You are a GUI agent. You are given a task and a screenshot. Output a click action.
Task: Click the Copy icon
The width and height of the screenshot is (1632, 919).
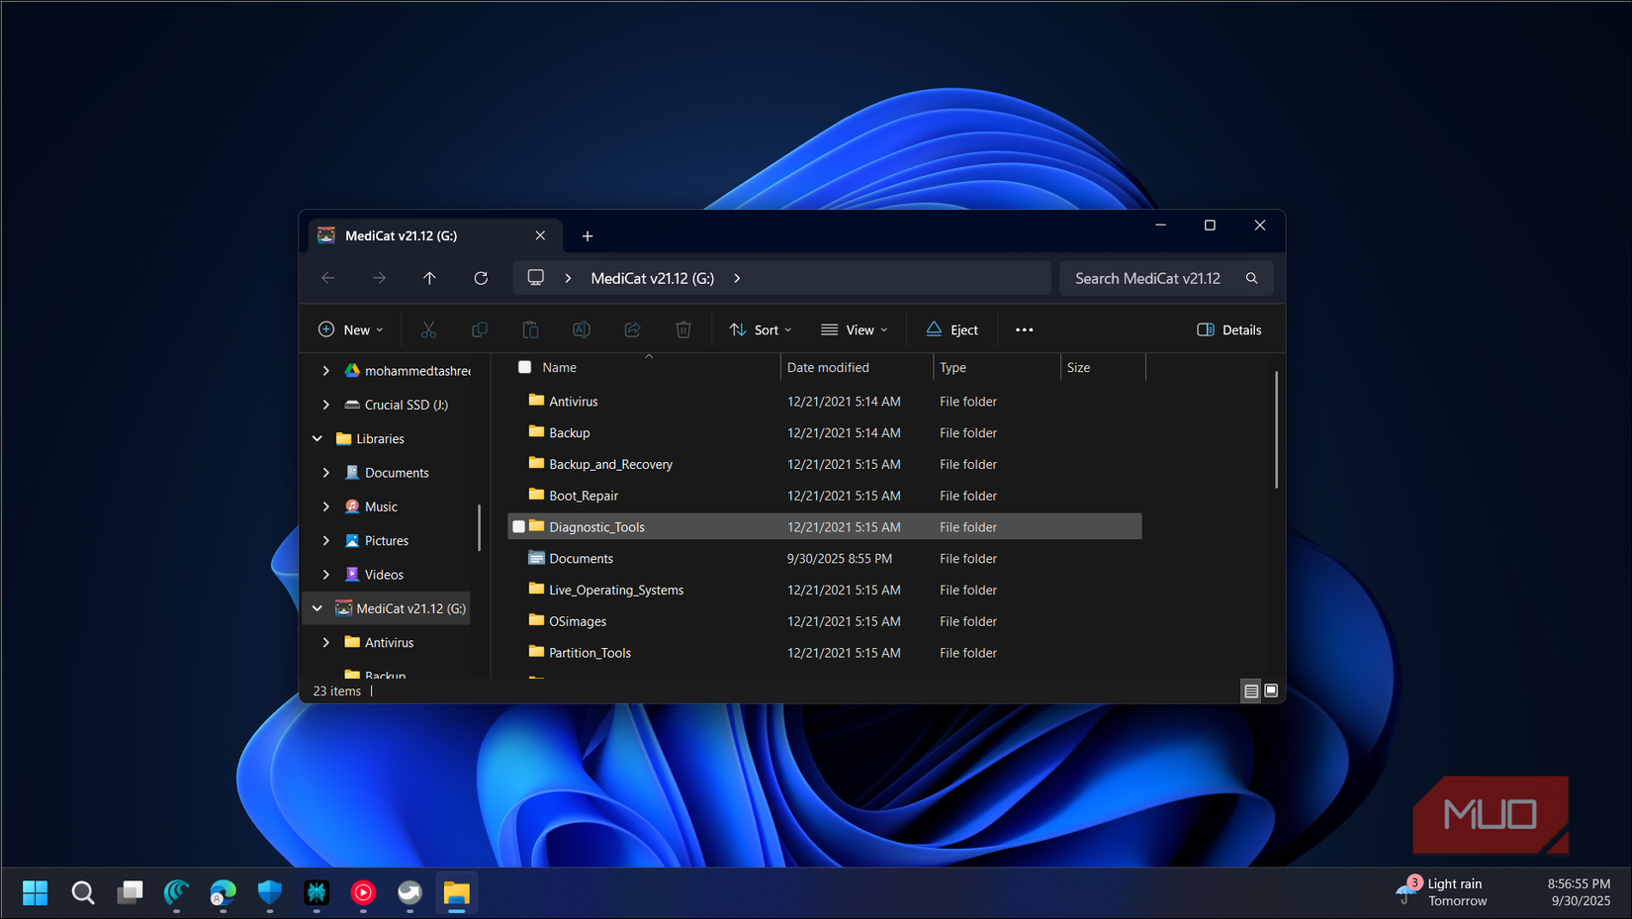tap(480, 329)
